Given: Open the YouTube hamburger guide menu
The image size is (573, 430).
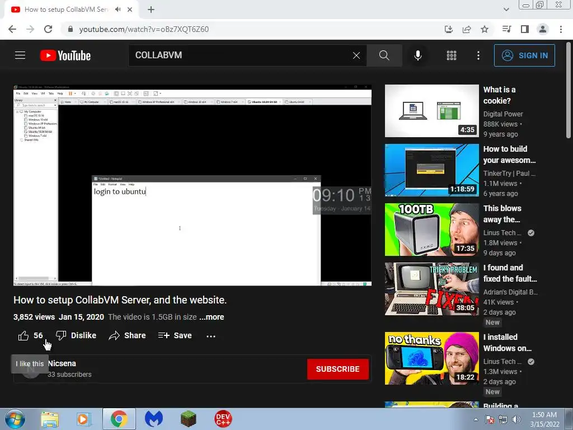Looking at the screenshot, I should coord(20,55).
